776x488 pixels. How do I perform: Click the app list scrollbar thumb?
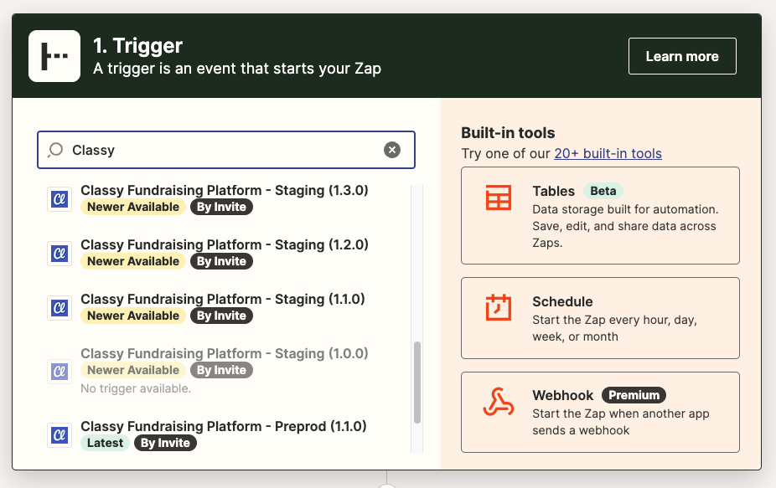417,383
